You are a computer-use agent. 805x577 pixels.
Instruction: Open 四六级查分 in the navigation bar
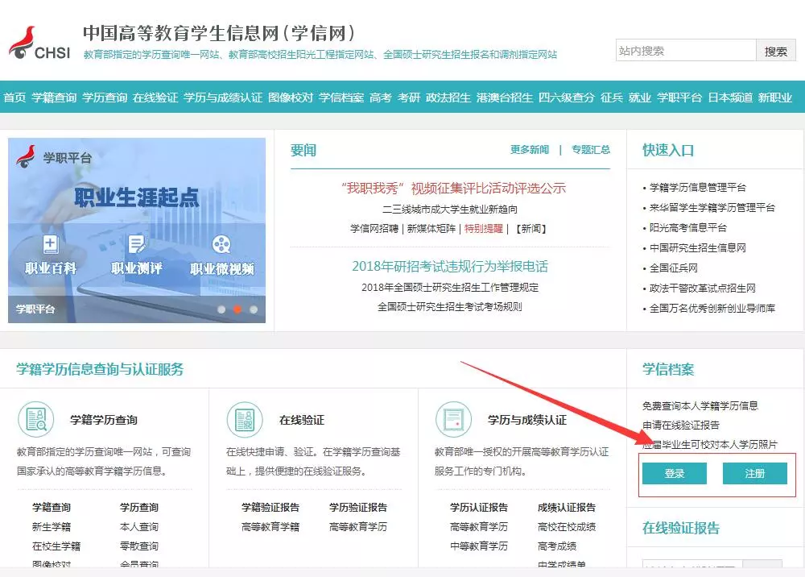coord(566,98)
